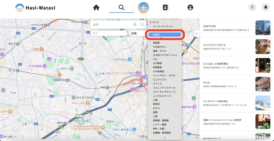The height and width of the screenshot is (141, 274).
Task: Select the checked すべて option
Action: [x=156, y=22]
